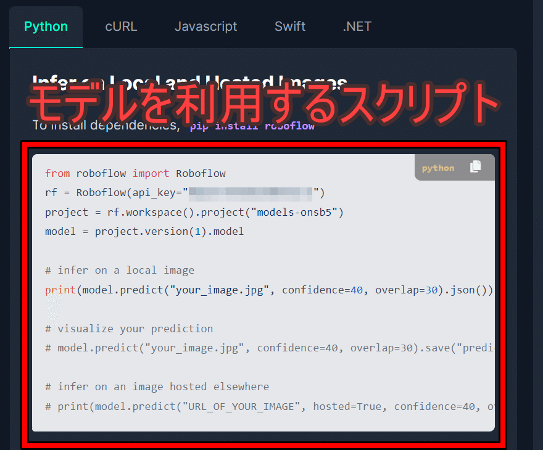Click the 'from roboflow import Roboflow' line

coord(135,173)
